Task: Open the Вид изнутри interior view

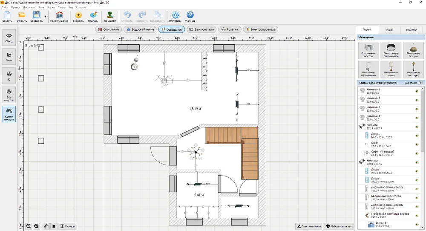Action: [9, 95]
